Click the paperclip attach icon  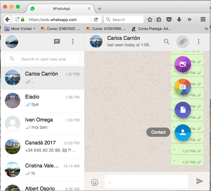pyautogui.click(x=183, y=42)
